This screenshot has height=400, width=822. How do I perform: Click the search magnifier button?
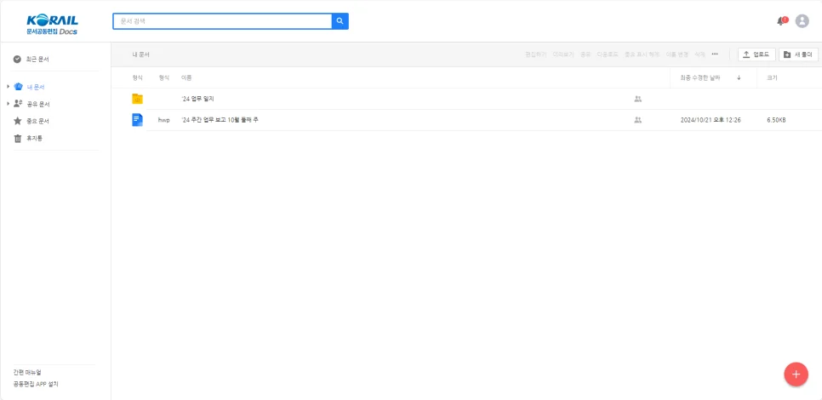[340, 21]
